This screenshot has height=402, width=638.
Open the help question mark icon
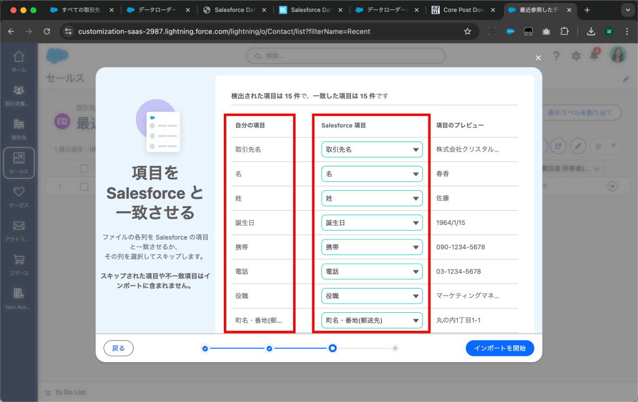[x=556, y=56]
